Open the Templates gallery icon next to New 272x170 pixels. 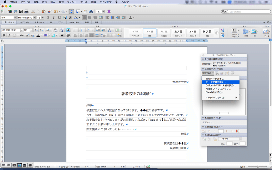tap(10, 12)
